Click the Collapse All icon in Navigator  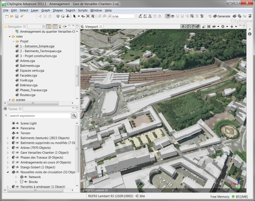tap(44, 27)
